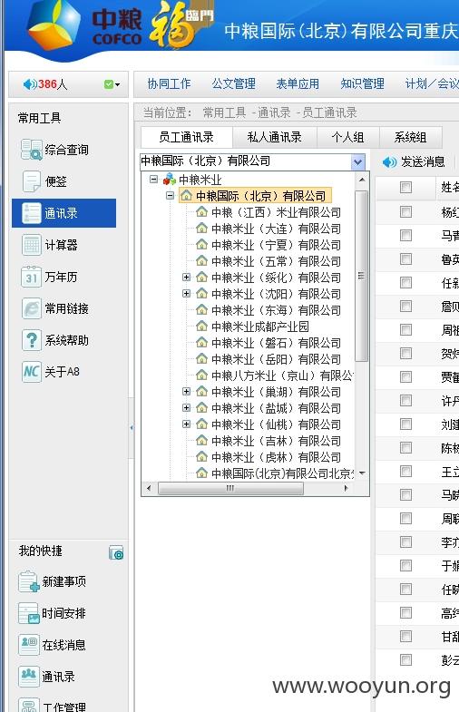Click house icon of 中粮米业（虎林）有限公司
The image size is (459, 712).
pos(201,457)
